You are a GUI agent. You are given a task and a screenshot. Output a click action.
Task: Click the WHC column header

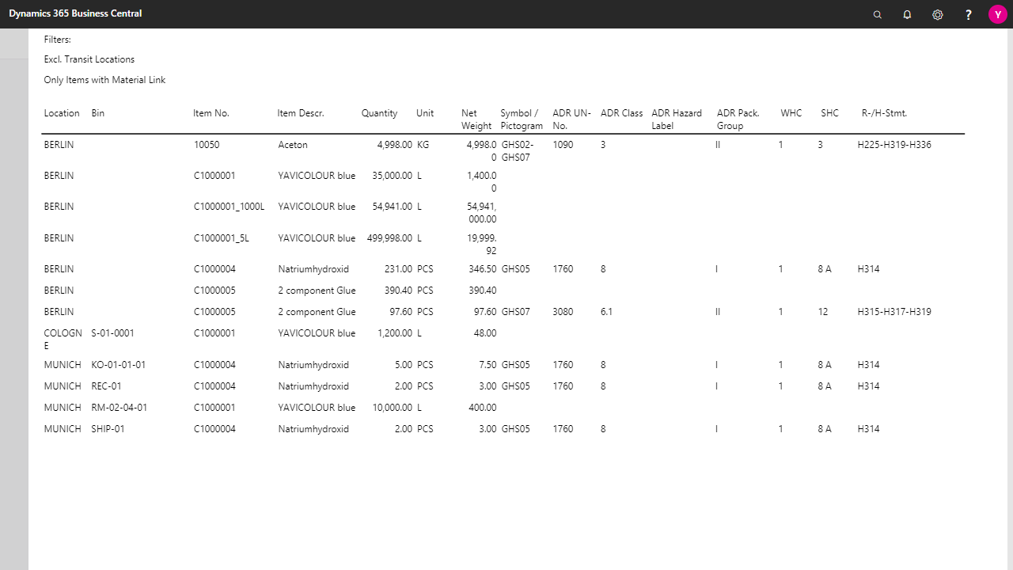coord(791,113)
